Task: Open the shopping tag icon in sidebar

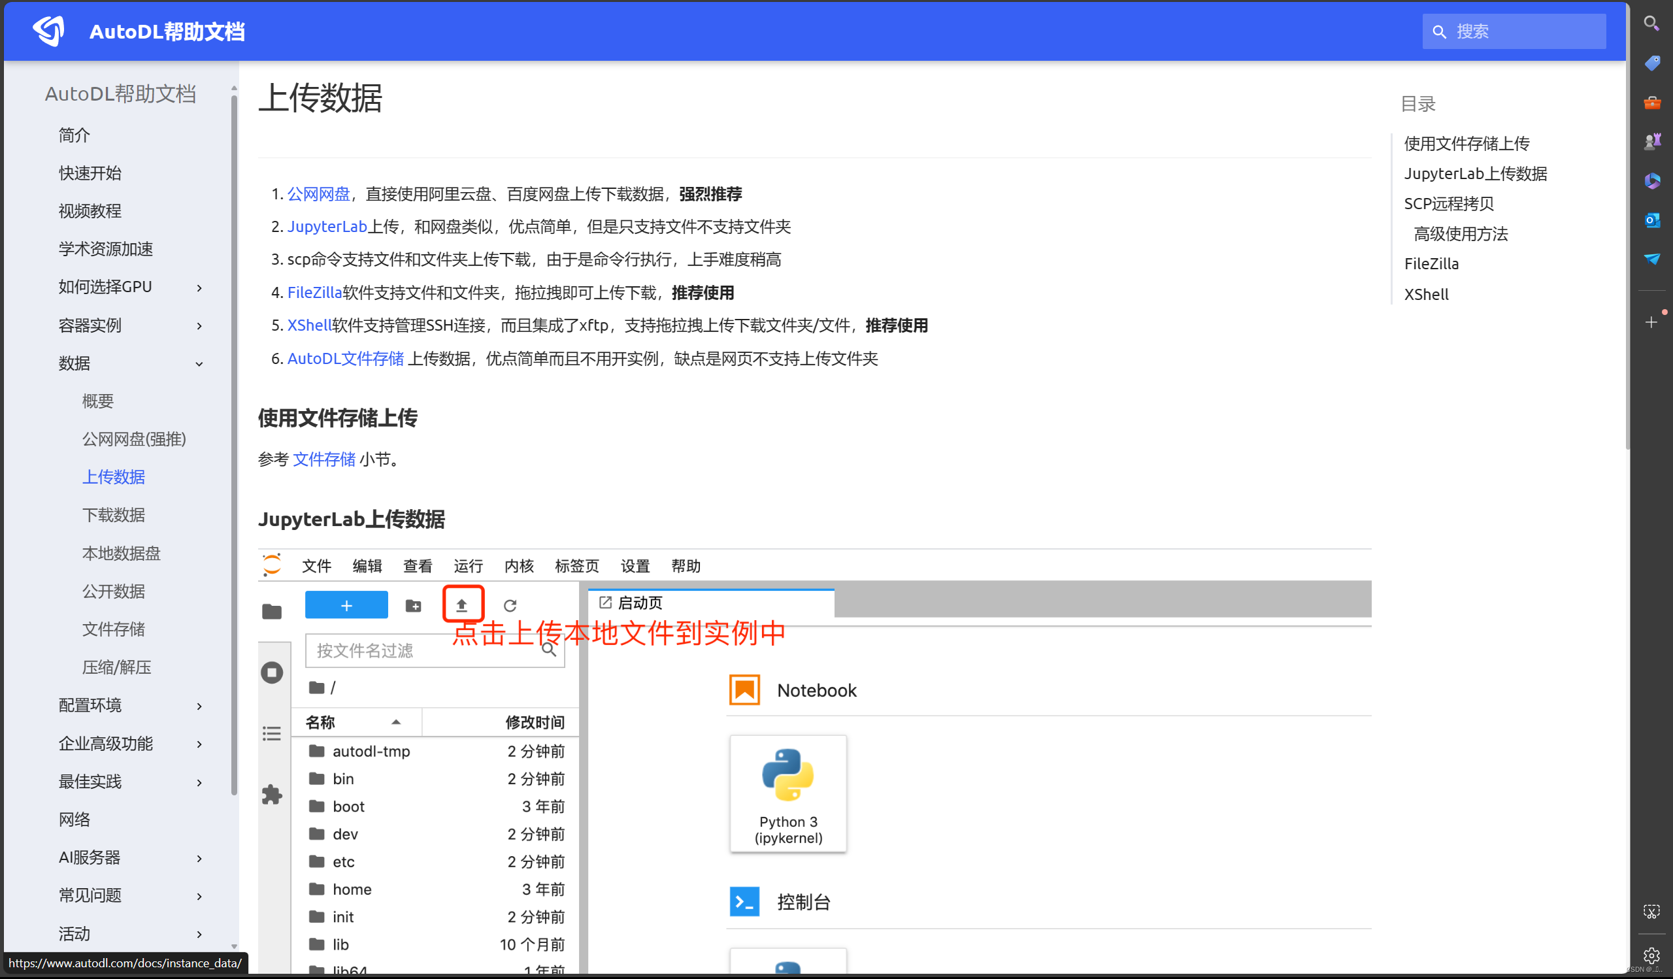Action: coord(1651,63)
